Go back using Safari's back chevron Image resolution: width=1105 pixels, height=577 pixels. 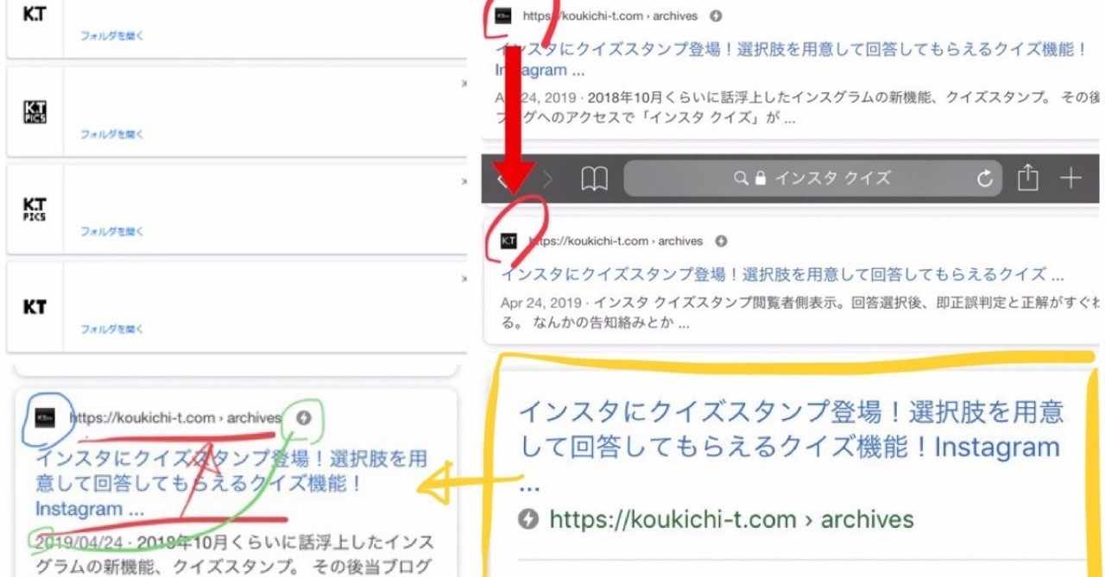pyautogui.click(x=503, y=179)
